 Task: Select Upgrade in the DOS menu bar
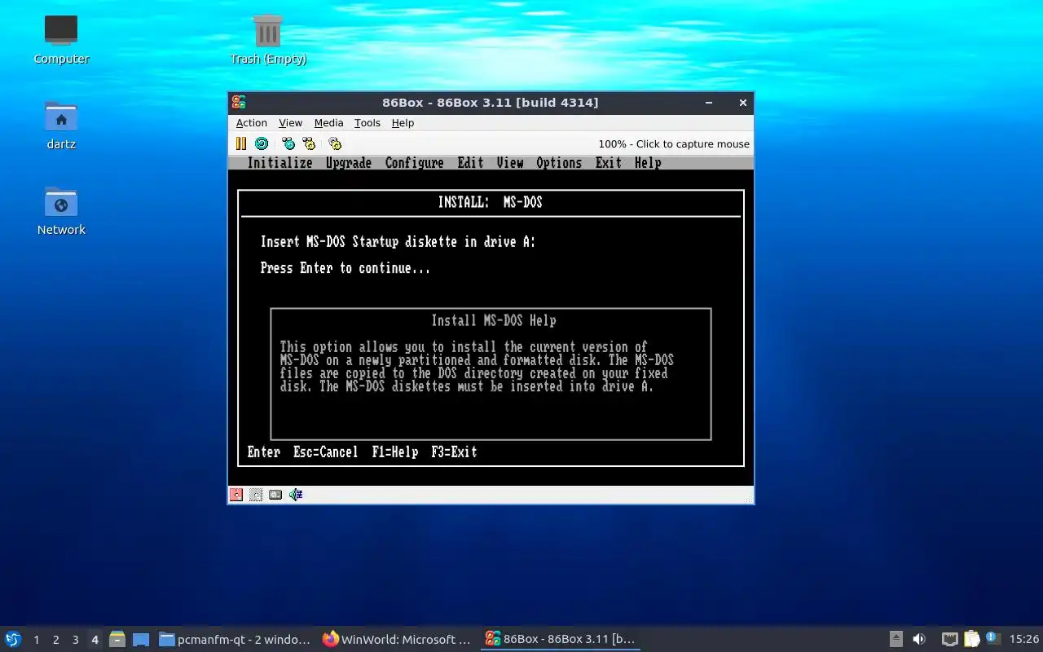[349, 163]
